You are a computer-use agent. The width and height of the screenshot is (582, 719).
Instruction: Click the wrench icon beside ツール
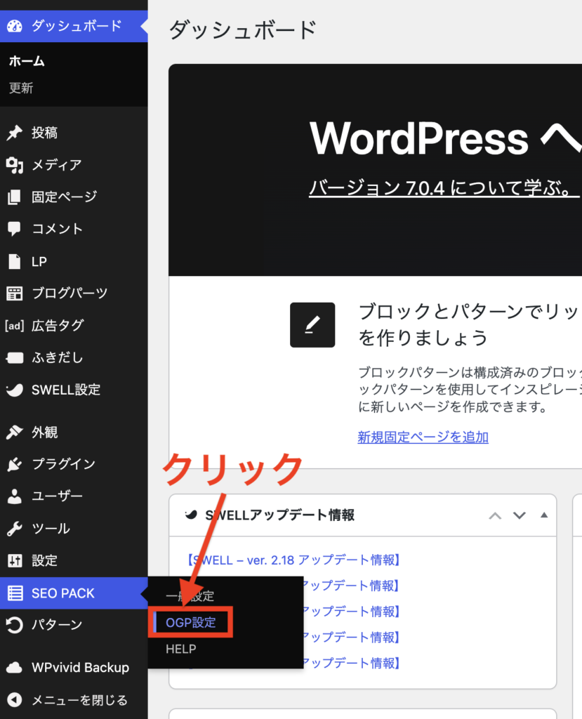click(14, 528)
